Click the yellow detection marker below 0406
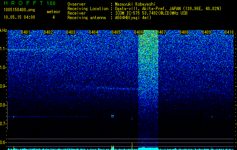Viewport: 237px width, 150px height. pos(132,146)
